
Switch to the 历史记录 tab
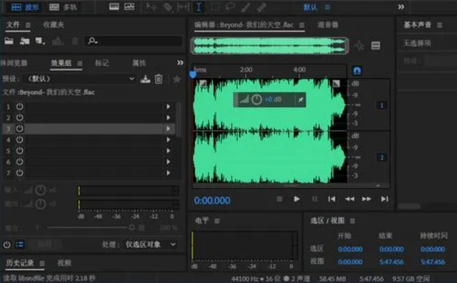[x=20, y=263]
